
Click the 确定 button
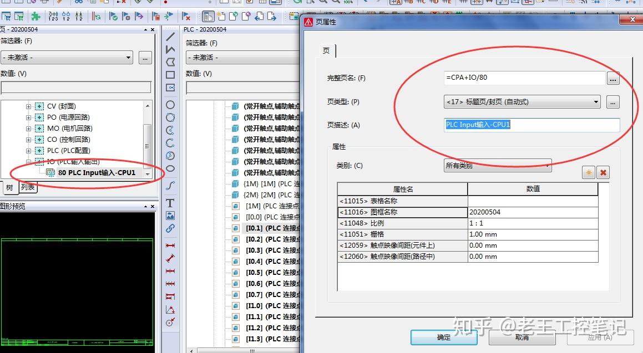443,337
